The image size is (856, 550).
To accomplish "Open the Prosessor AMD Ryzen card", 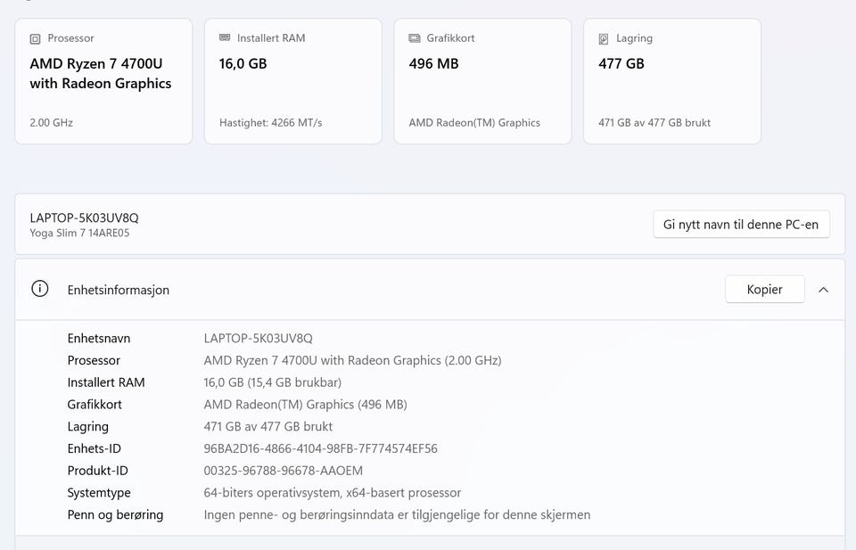I will (x=103, y=81).
